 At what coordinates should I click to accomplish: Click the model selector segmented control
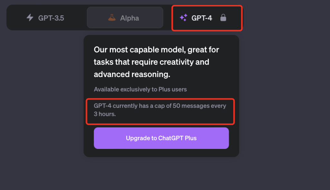click(x=125, y=18)
